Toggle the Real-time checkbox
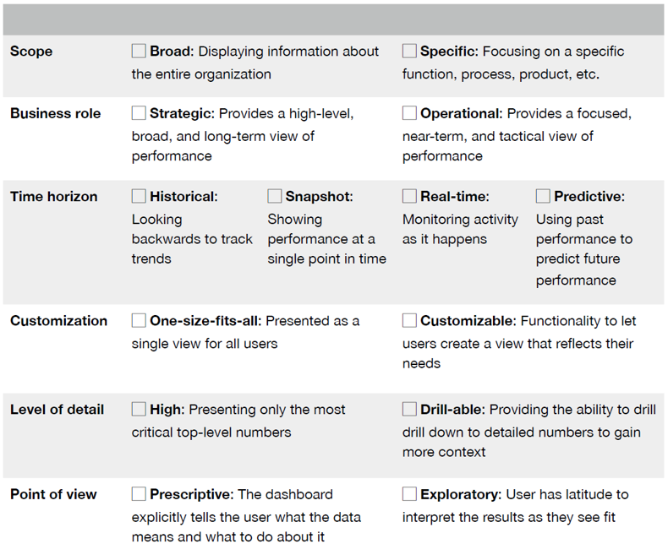 click(x=409, y=197)
